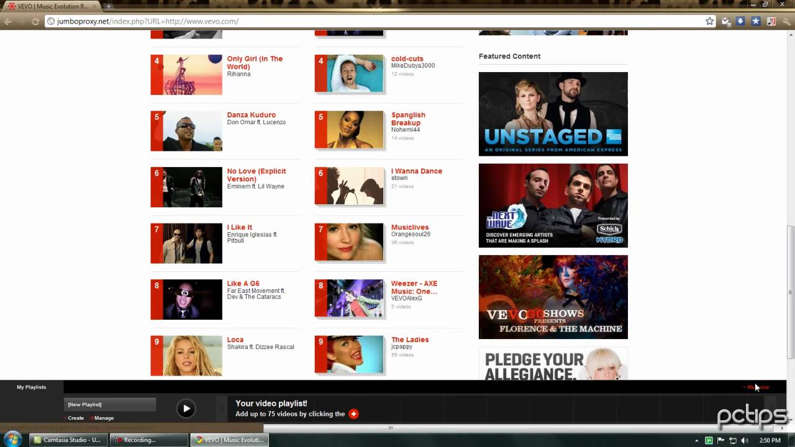This screenshot has width=795, height=447.
Task: Reload the page in Chrome
Action: pyautogui.click(x=35, y=21)
